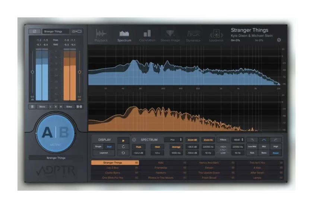Select the Sub filter band
The width and height of the screenshot is (313, 208).
tap(252, 153)
